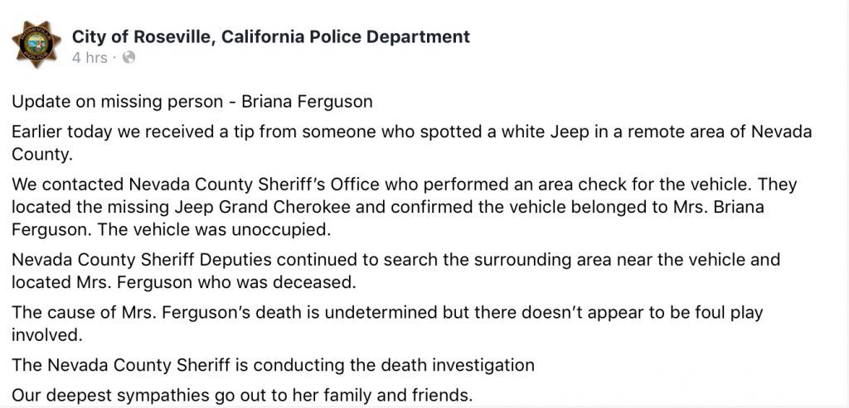
Task: Click 'The vehicle was unoccupied' sentence
Action: click(x=211, y=230)
